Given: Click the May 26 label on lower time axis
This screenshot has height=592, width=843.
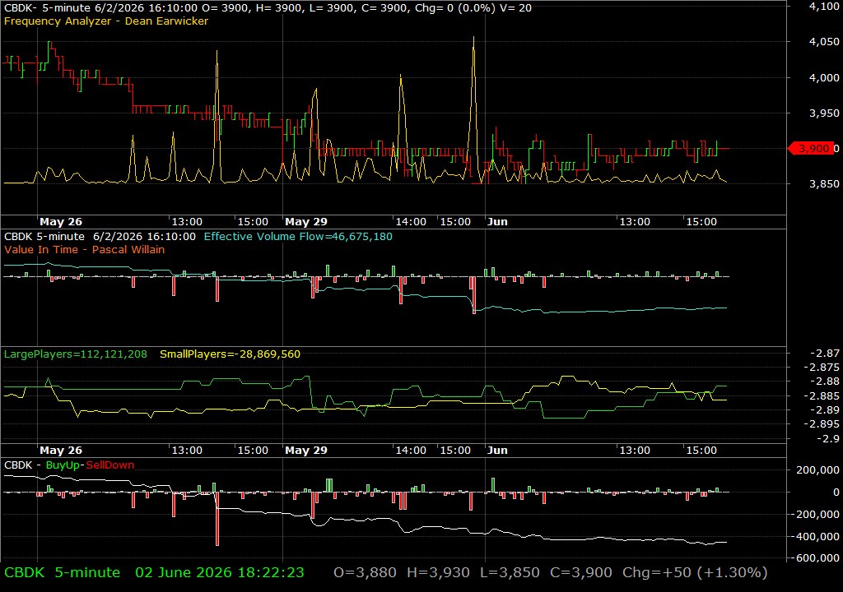Looking at the screenshot, I should click(61, 451).
